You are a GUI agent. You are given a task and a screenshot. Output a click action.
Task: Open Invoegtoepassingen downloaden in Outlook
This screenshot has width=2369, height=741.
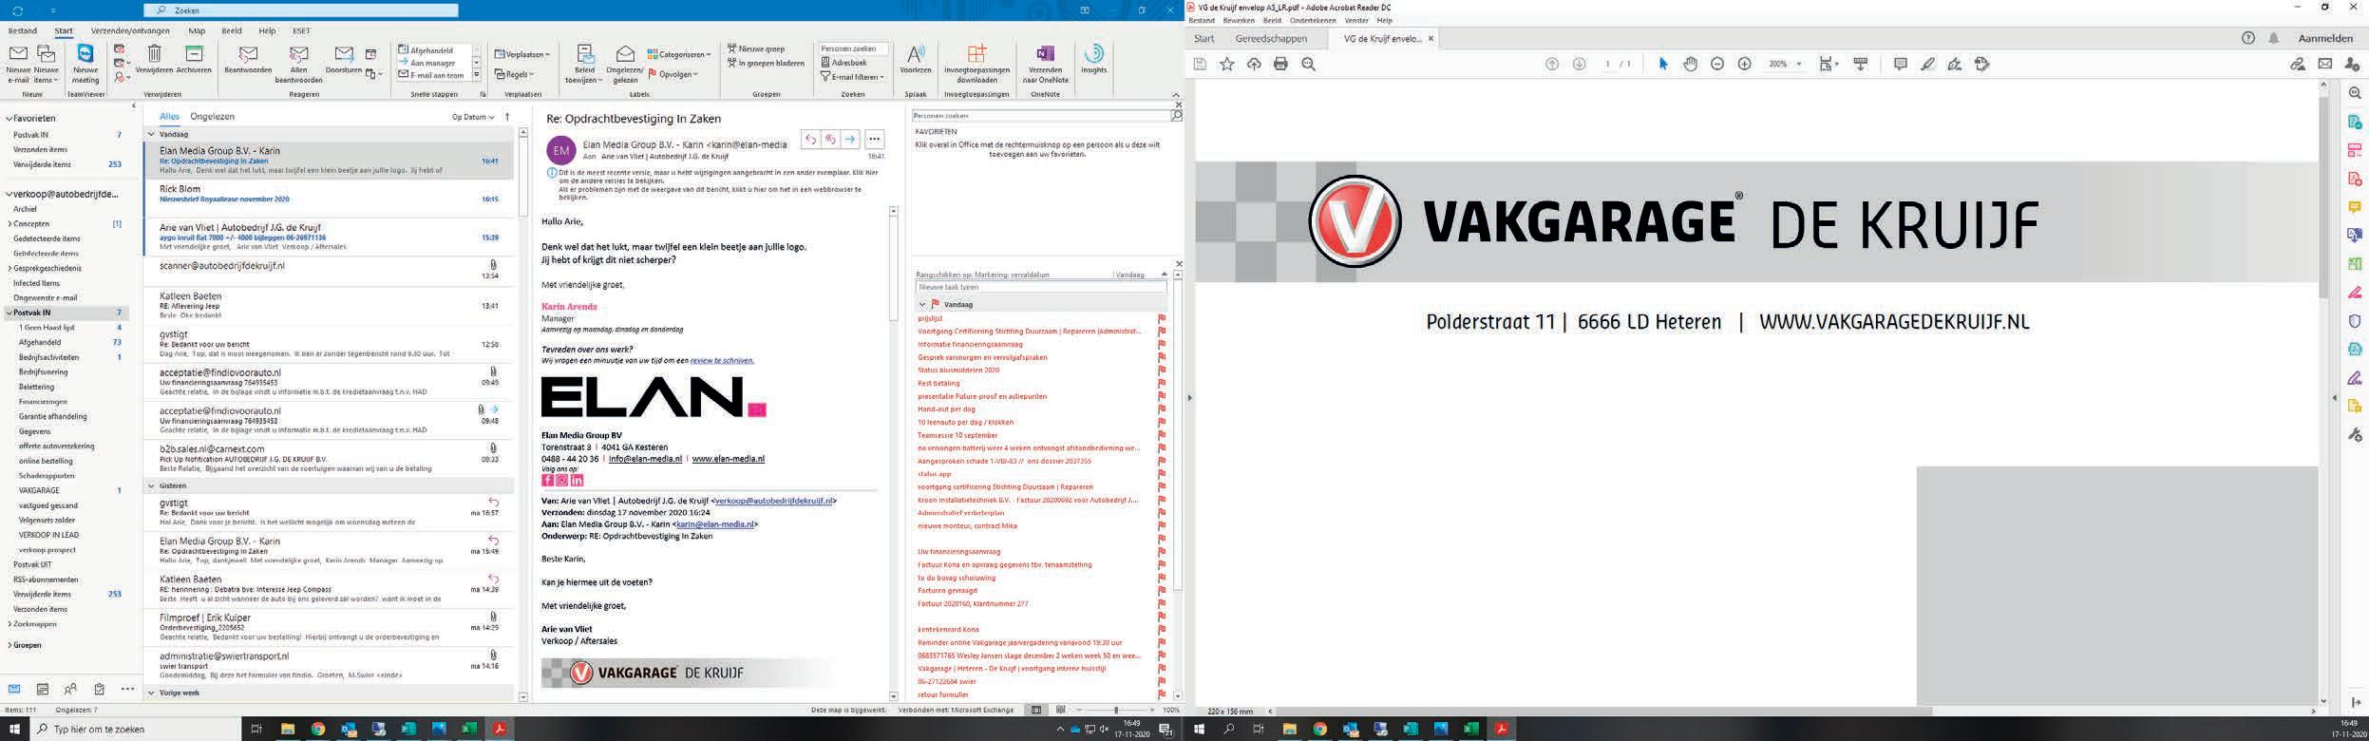[976, 64]
